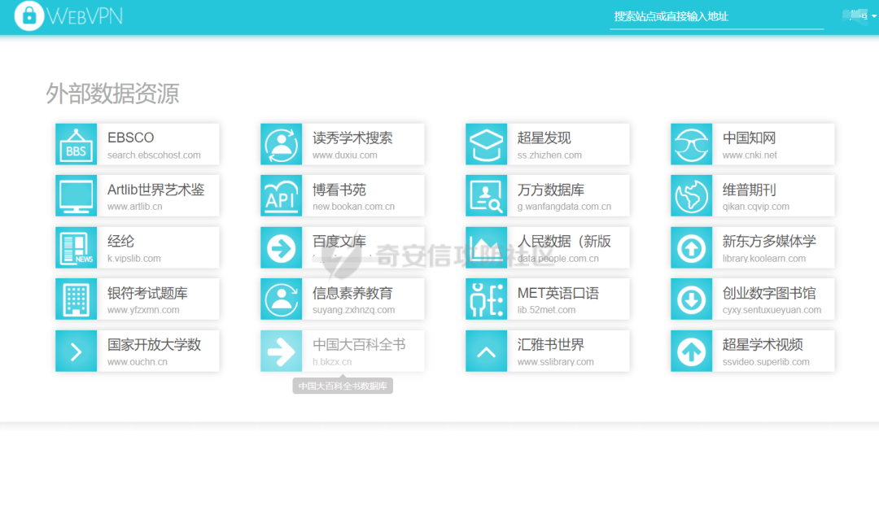Click the WebVPN lock logo icon
This screenshot has width=879, height=511.
(x=29, y=15)
